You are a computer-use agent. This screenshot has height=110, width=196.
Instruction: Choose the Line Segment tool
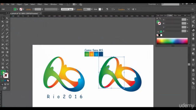(3, 30)
